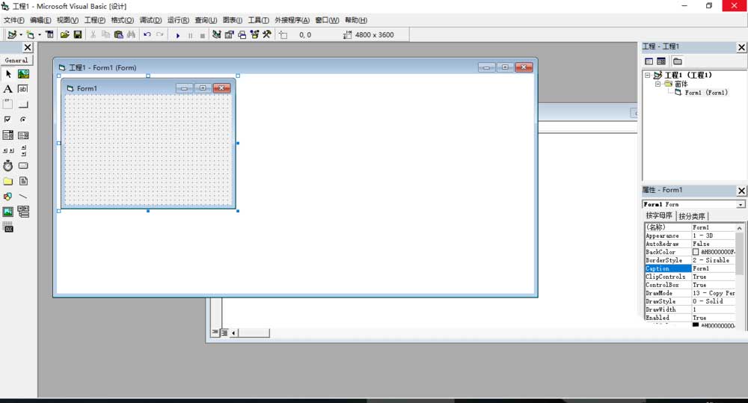Select the Data control tool
This screenshot has height=403, width=748.
[23, 212]
